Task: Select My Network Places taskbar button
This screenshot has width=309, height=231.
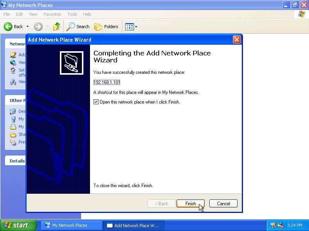Action: pos(71,225)
